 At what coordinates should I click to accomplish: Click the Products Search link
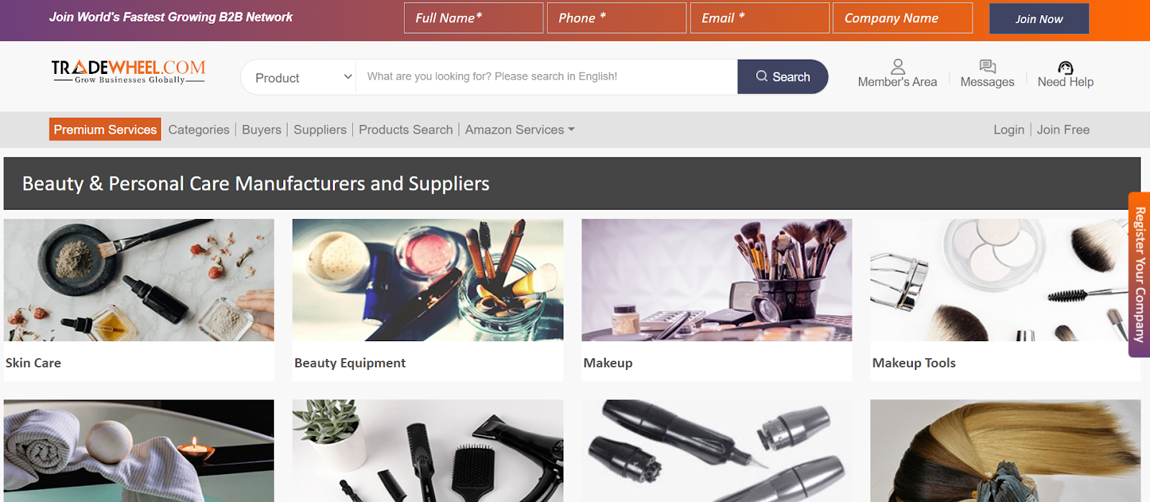[406, 130]
